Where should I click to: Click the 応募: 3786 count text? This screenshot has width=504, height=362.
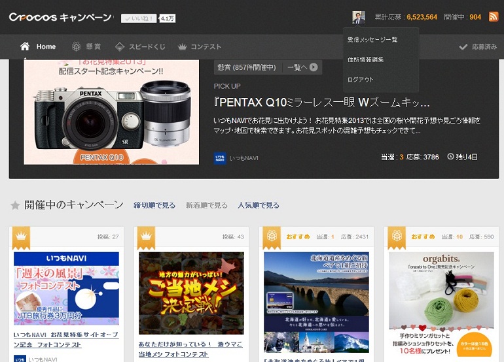click(422, 157)
